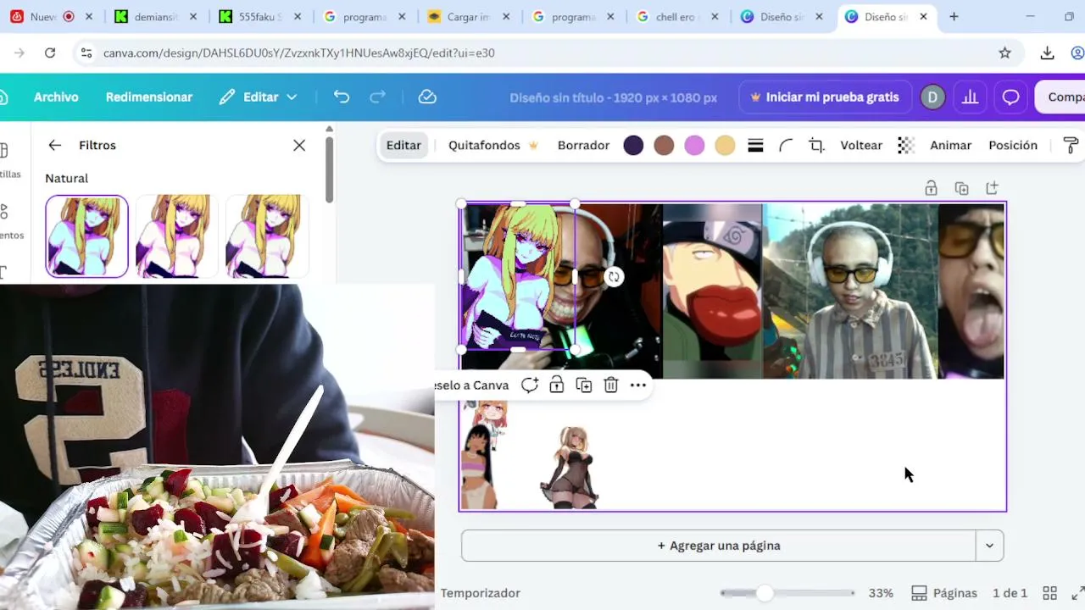
Task: Select the Kakashi cartoon image on canvas
Action: 713,291
